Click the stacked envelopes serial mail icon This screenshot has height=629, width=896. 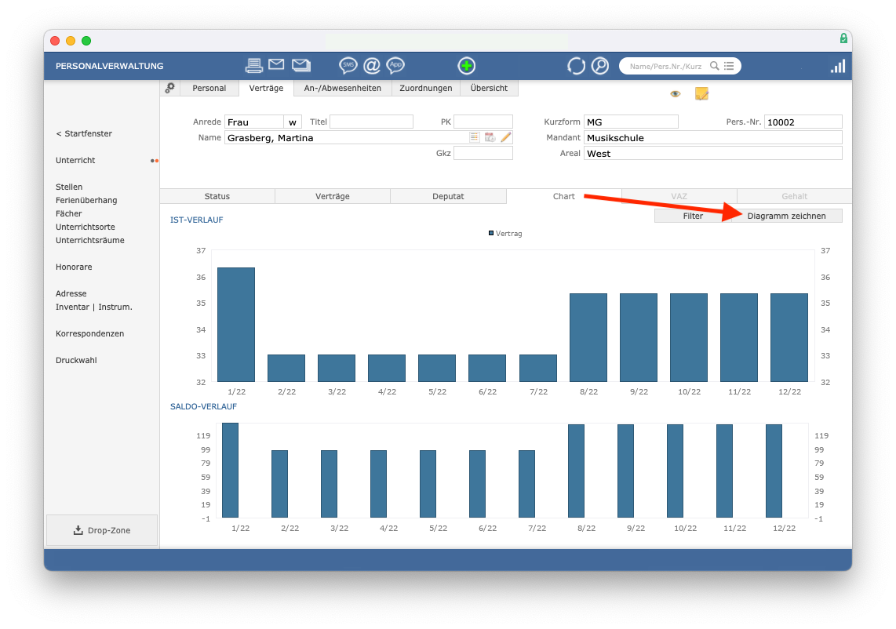pos(301,65)
